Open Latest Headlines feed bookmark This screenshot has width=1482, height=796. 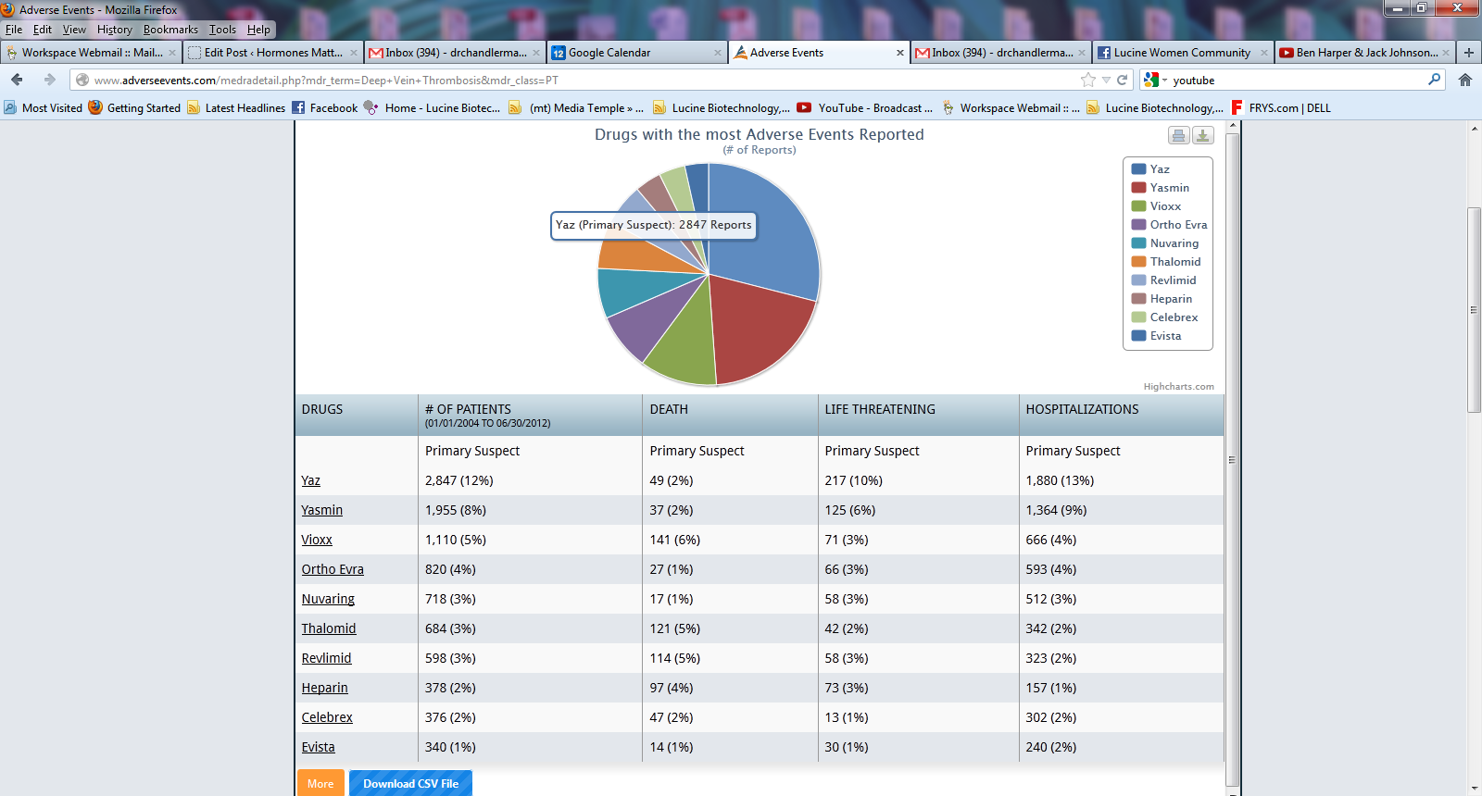236,107
